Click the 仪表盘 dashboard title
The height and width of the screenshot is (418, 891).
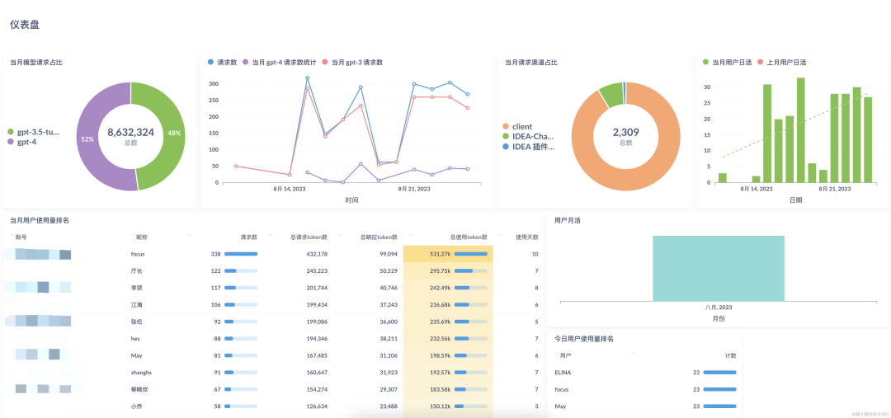pos(25,25)
